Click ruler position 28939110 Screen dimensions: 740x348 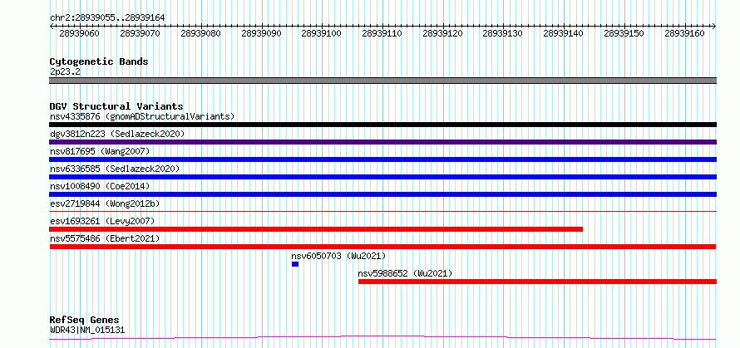382,33
